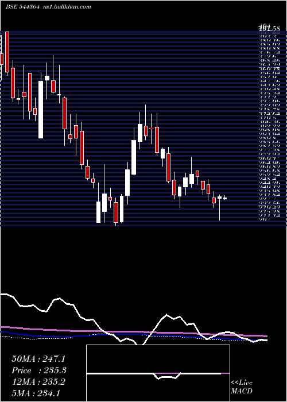Click the 401.58 top price-axis label
Viewport: 287px width, 402px height.
[269, 28]
